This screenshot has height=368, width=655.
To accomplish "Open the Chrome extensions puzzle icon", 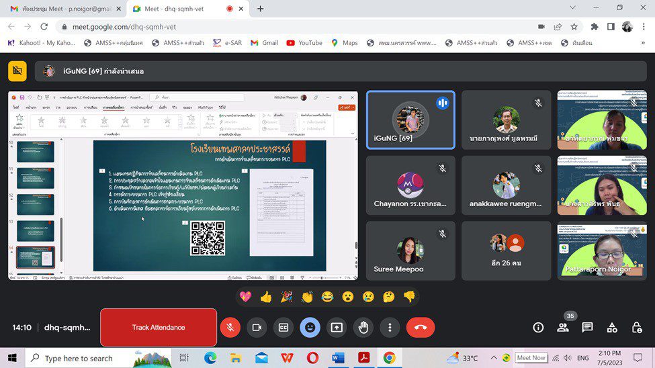I will [x=595, y=27].
